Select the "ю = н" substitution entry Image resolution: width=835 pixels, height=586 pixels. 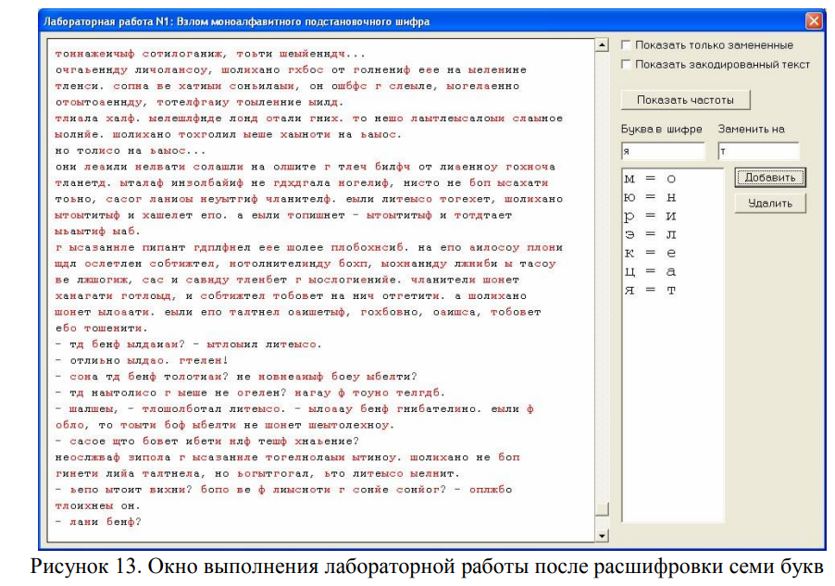pos(651,197)
